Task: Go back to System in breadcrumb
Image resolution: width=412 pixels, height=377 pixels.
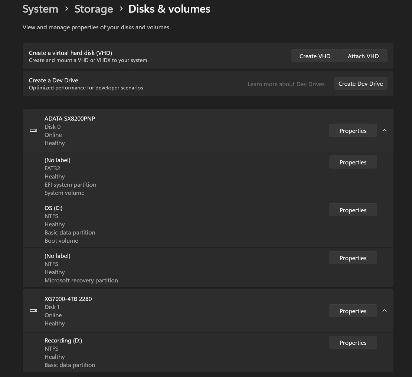Action: pyautogui.click(x=40, y=9)
